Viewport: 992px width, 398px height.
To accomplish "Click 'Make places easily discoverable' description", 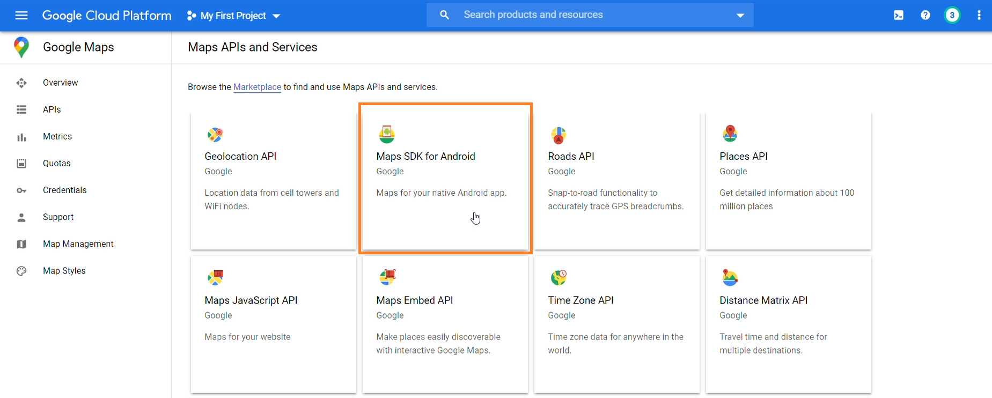I will point(438,344).
